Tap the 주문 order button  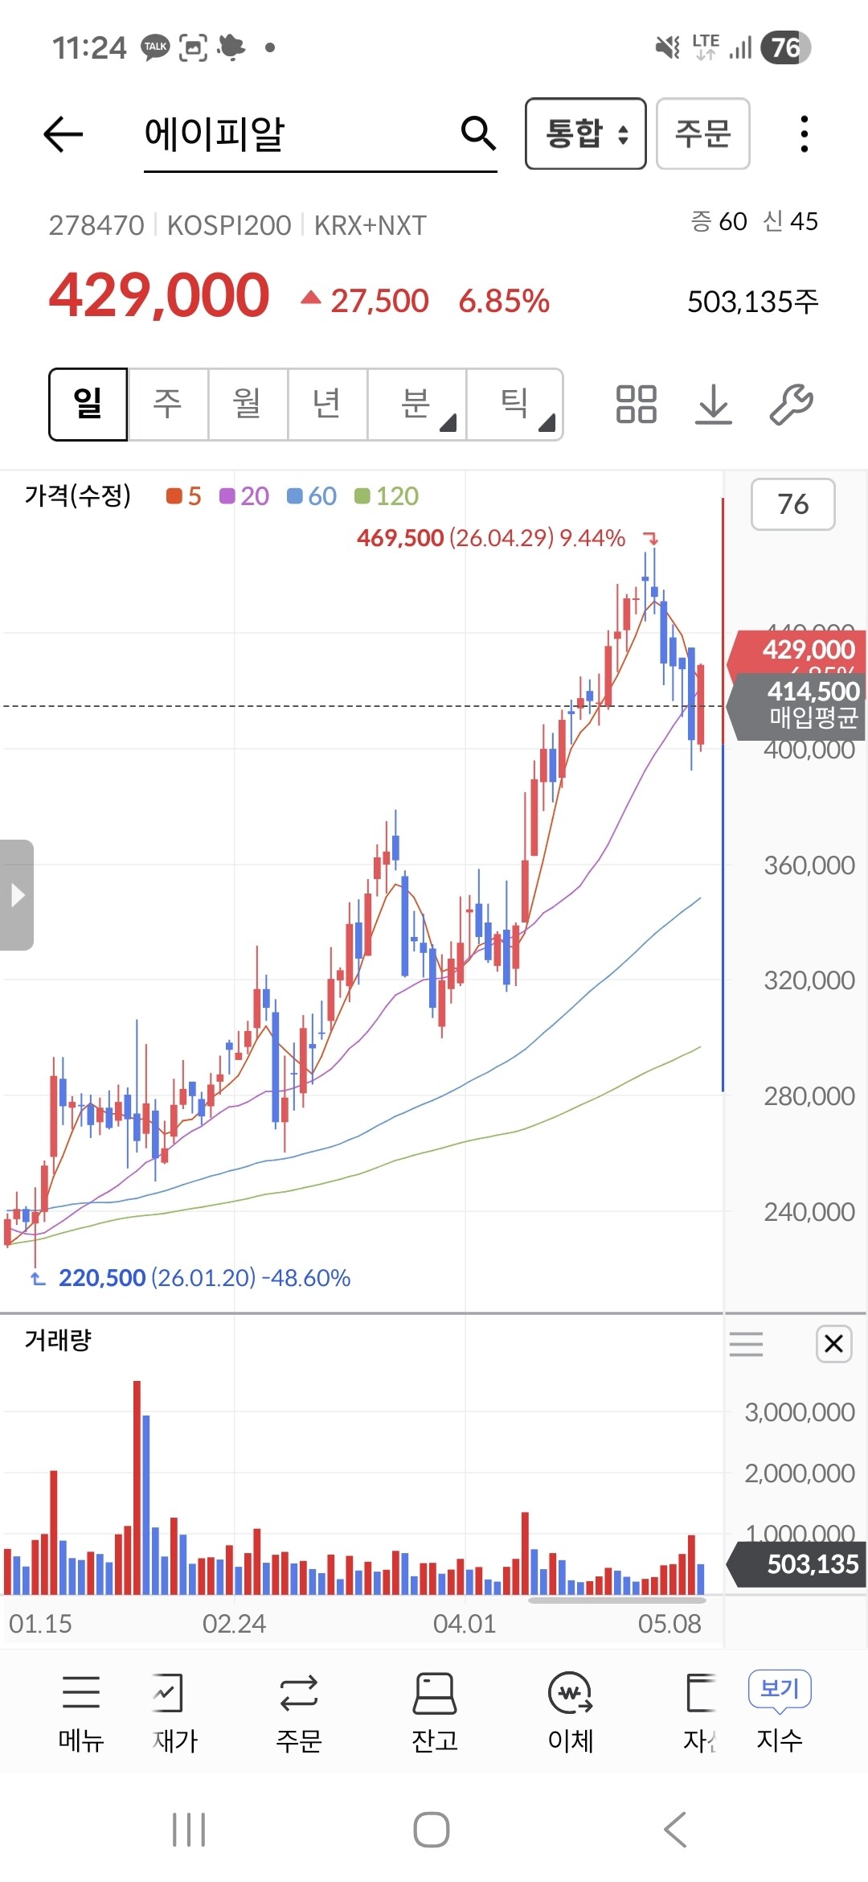(x=703, y=134)
